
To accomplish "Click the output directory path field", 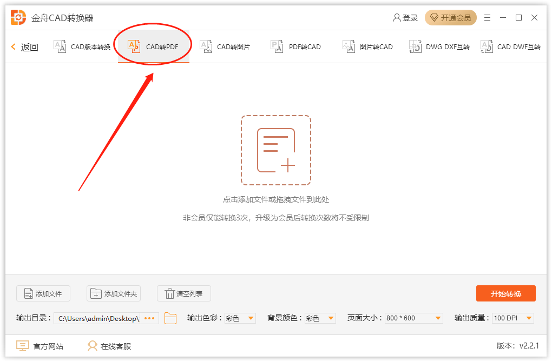I will 97,318.
